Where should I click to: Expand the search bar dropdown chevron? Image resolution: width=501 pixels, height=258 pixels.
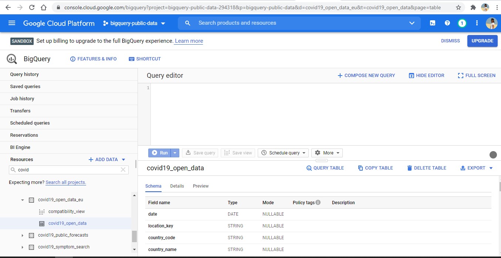pyautogui.click(x=412, y=23)
